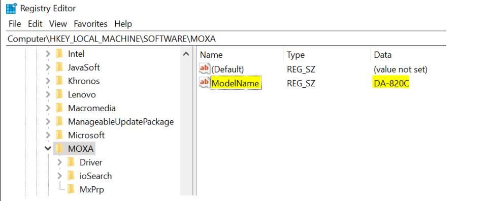Click the Macromedia folder icon
495x201 pixels.
[x=59, y=108]
